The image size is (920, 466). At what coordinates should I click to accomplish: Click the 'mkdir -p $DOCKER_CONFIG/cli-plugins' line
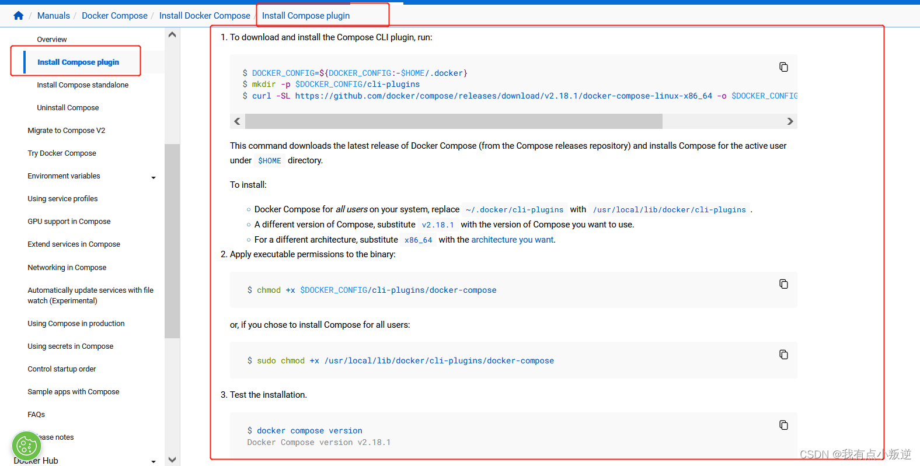(x=336, y=85)
